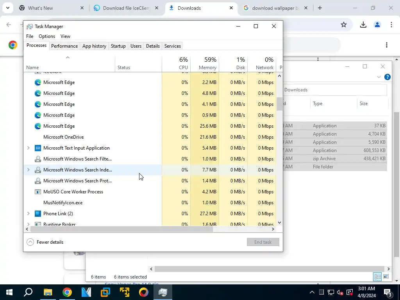This screenshot has width=400, height=300.
Task: Expand the Phone Link (2) process group
Action: (x=28, y=214)
